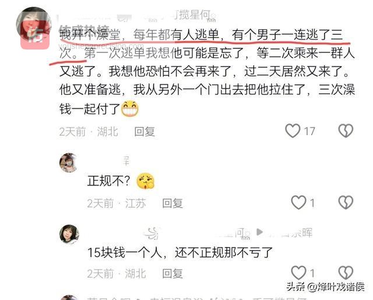Open avatar of the '15块钱一个人' commenter
Viewport: 373px width, 300px height.
click(x=69, y=234)
